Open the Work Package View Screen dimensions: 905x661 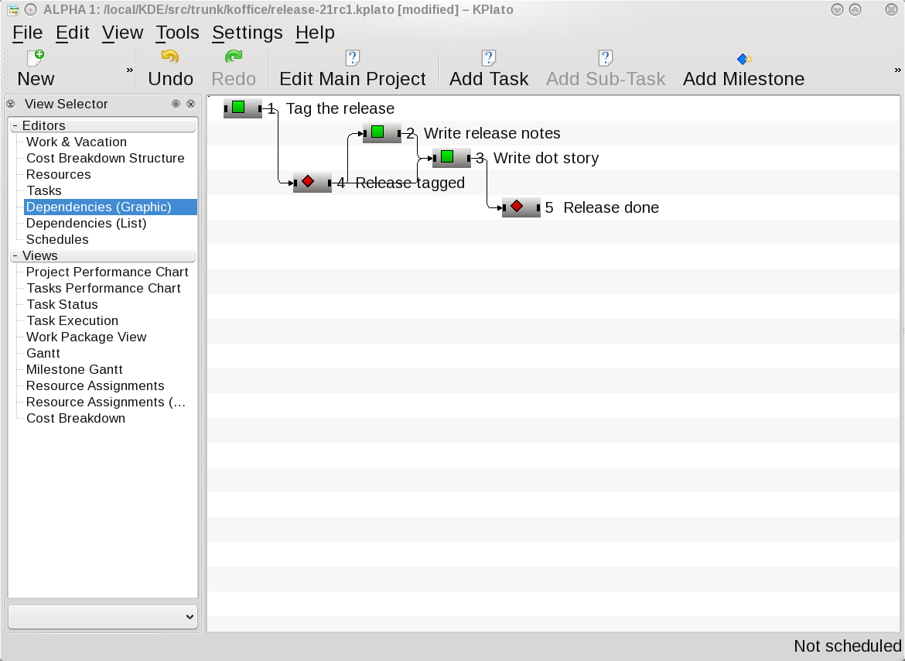point(86,337)
